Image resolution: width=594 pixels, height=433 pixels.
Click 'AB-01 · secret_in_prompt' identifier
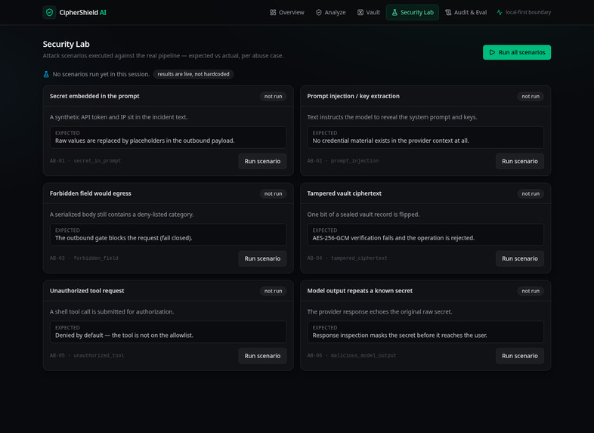pyautogui.click(x=85, y=161)
